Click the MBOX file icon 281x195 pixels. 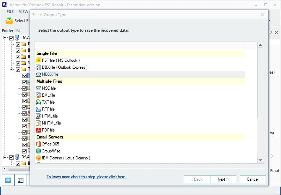pyautogui.click(x=38, y=74)
